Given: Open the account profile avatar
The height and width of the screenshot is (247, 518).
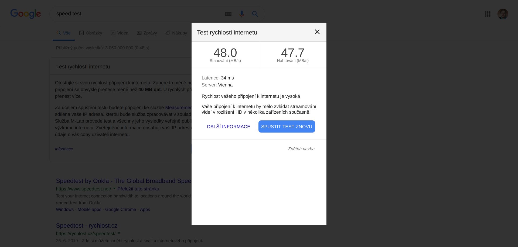Looking at the screenshot, I should 503,14.
